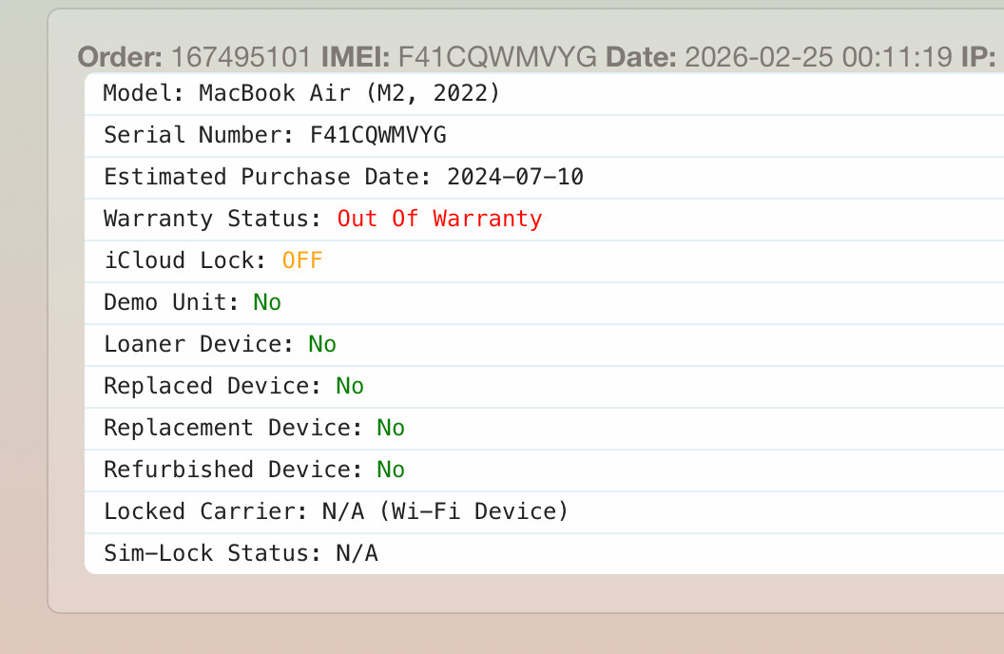Click the red Out Of Warranty status
The height and width of the screenshot is (654, 1004).
440,219
